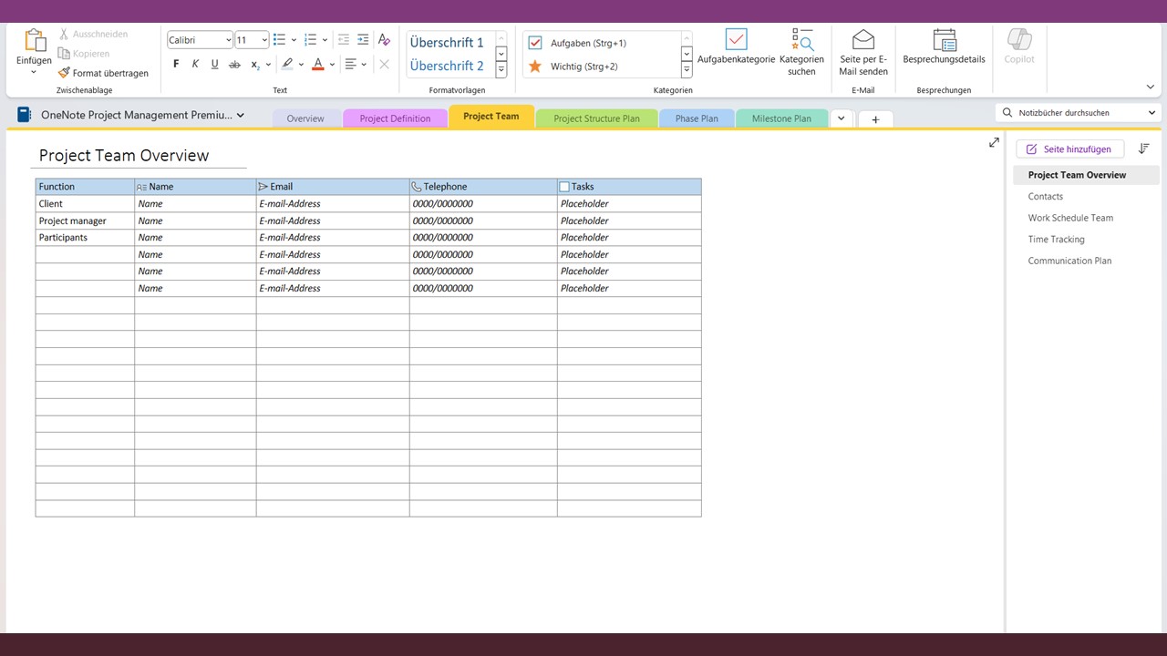Screen dimensions: 1167x656
Task: Open the font color dropdown arrow
Action: click(x=332, y=65)
